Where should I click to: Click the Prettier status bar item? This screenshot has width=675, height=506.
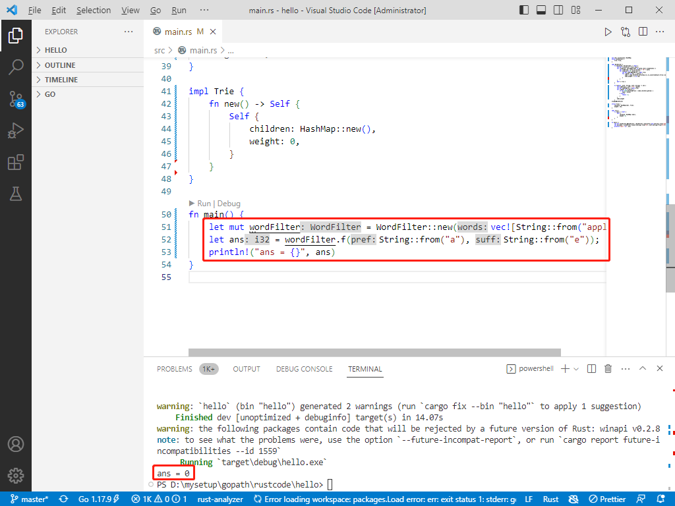607,499
